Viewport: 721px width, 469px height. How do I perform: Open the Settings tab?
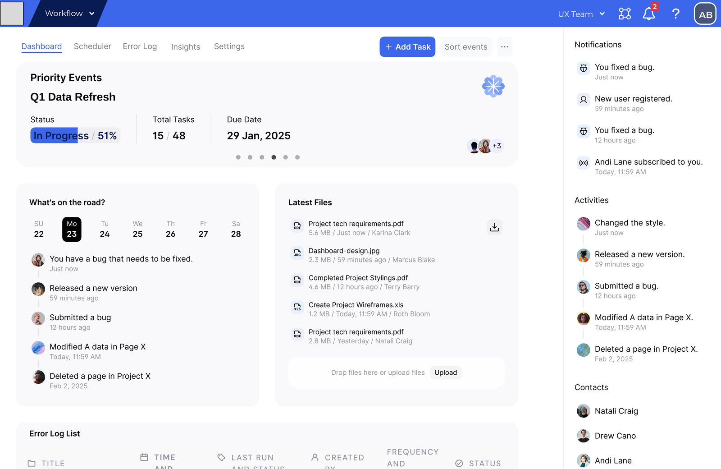pos(229,46)
